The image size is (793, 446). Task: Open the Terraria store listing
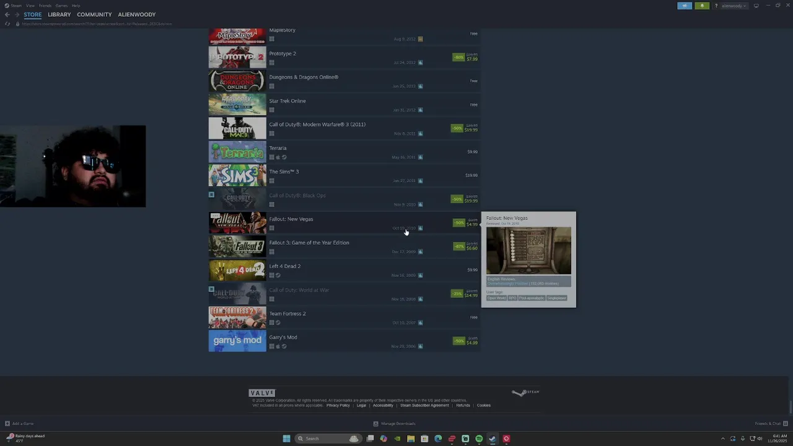pyautogui.click(x=344, y=152)
